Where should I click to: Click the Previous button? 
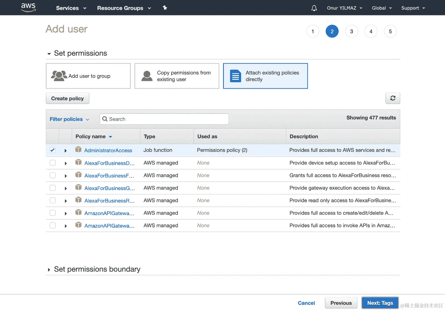(341, 303)
